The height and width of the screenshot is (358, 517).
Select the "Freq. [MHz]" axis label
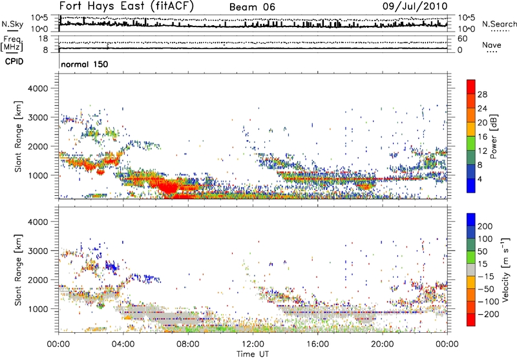[x=12, y=44]
